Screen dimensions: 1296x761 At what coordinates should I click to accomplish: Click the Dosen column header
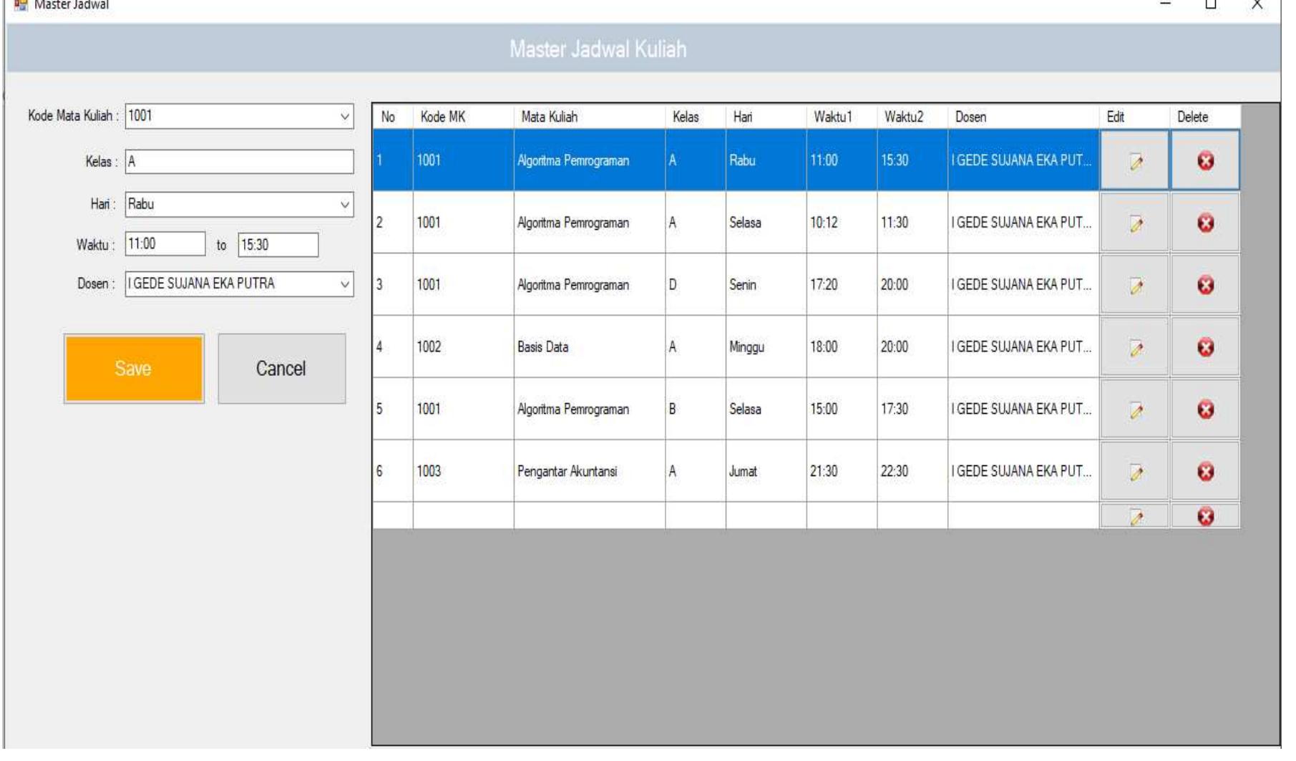point(1024,117)
